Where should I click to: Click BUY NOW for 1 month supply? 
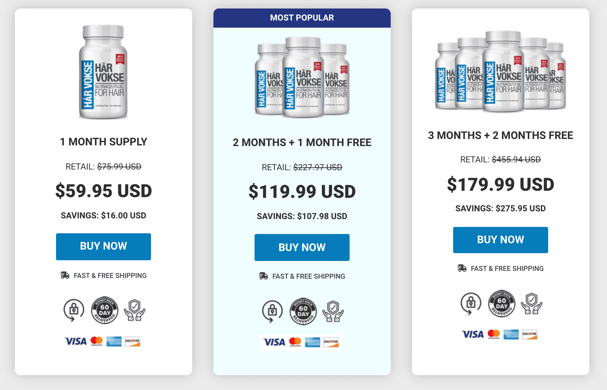(104, 246)
